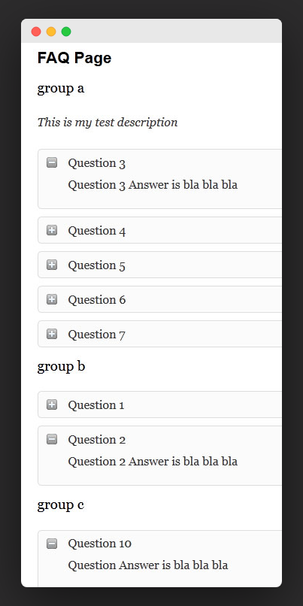Screen dimensions: 303x606
Task: Toggle the Question 10 title in group c
Action: [x=100, y=544]
